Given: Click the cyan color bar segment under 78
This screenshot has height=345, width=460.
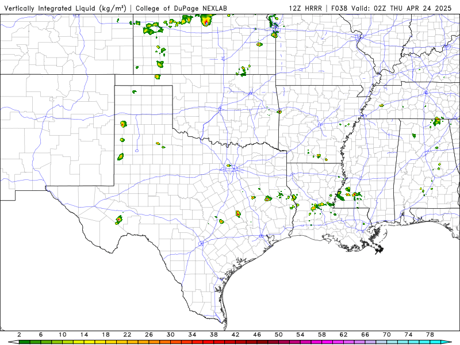Looking at the screenshot, I should click(x=435, y=342).
